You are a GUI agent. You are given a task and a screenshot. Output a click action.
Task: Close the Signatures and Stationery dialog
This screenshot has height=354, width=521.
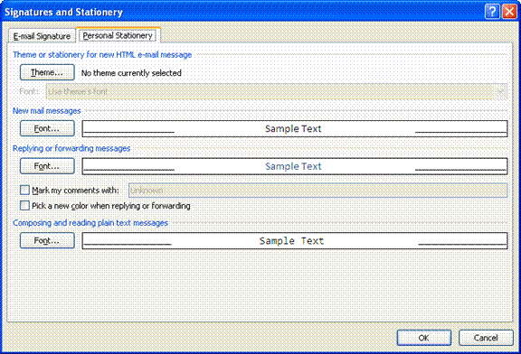click(509, 12)
